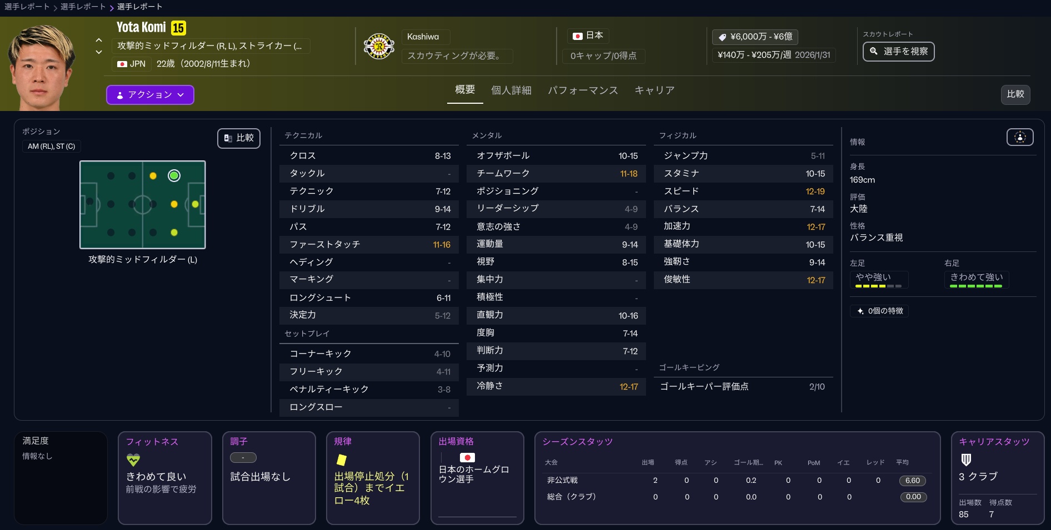Select the AM right position dot
Viewport: 1051px width, 530px height.
(x=174, y=233)
